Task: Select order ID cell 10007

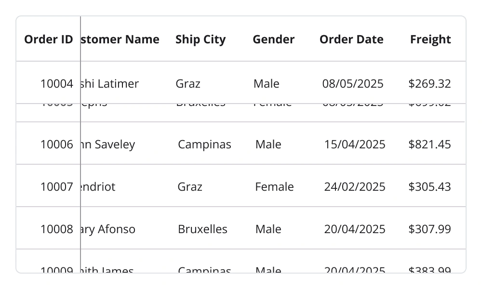Action: click(56, 187)
